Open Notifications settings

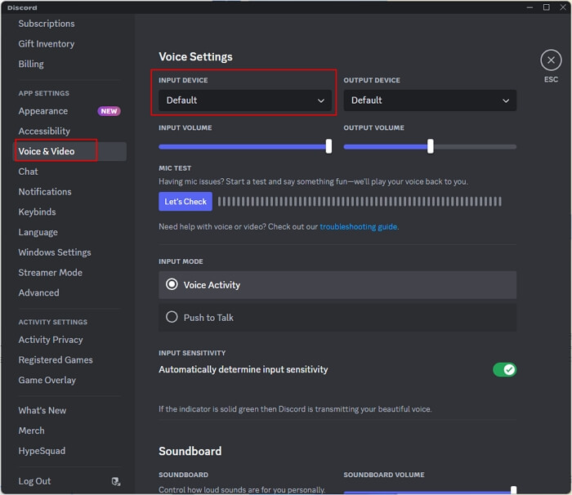tap(45, 191)
